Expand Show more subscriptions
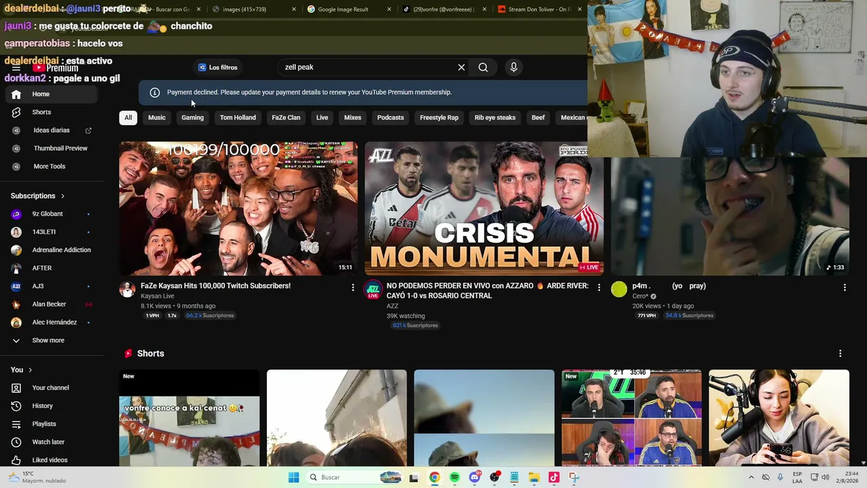 coord(52,340)
